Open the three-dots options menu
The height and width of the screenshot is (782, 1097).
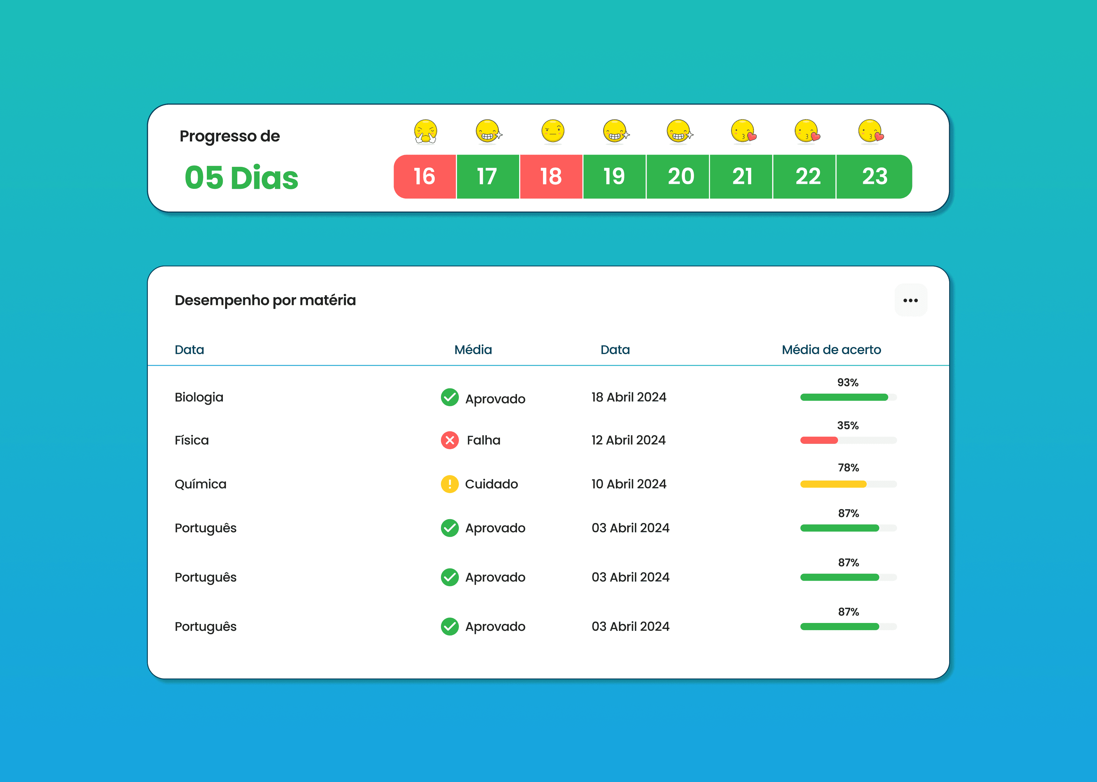[x=910, y=301]
